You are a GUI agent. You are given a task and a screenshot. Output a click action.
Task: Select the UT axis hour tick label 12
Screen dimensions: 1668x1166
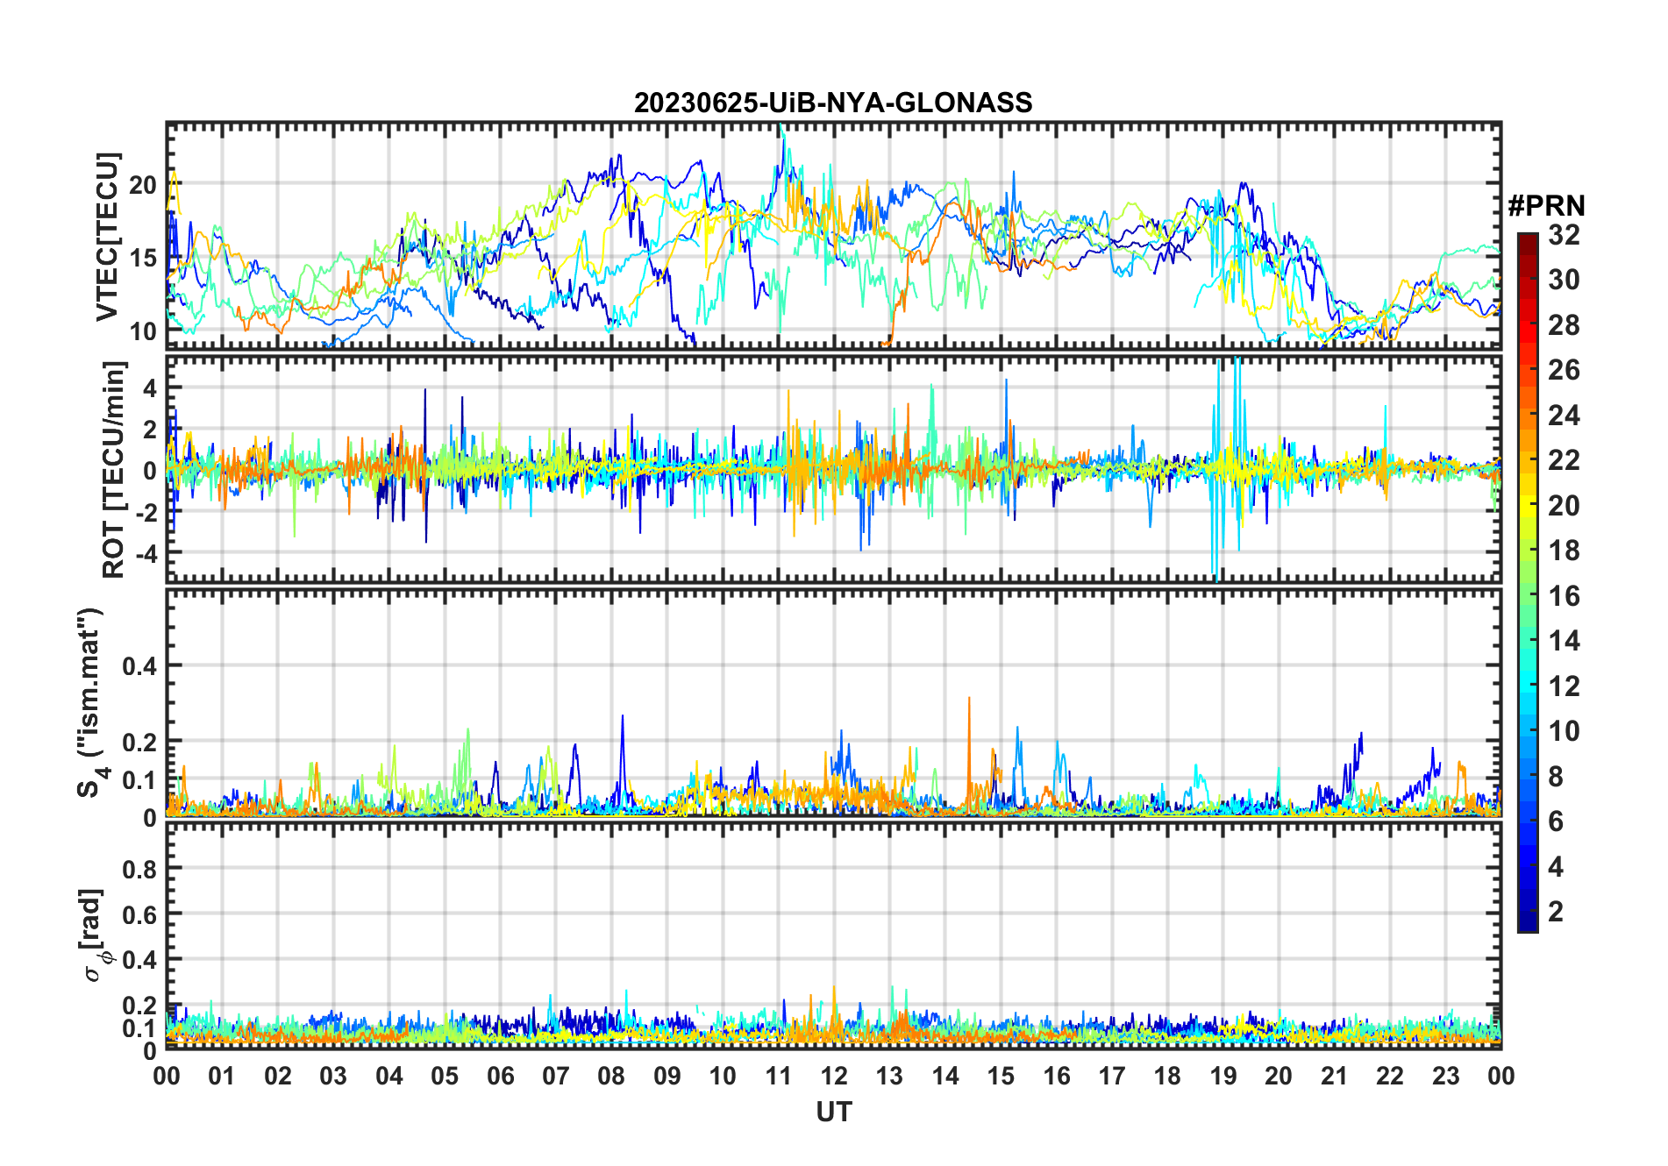coord(834,1076)
